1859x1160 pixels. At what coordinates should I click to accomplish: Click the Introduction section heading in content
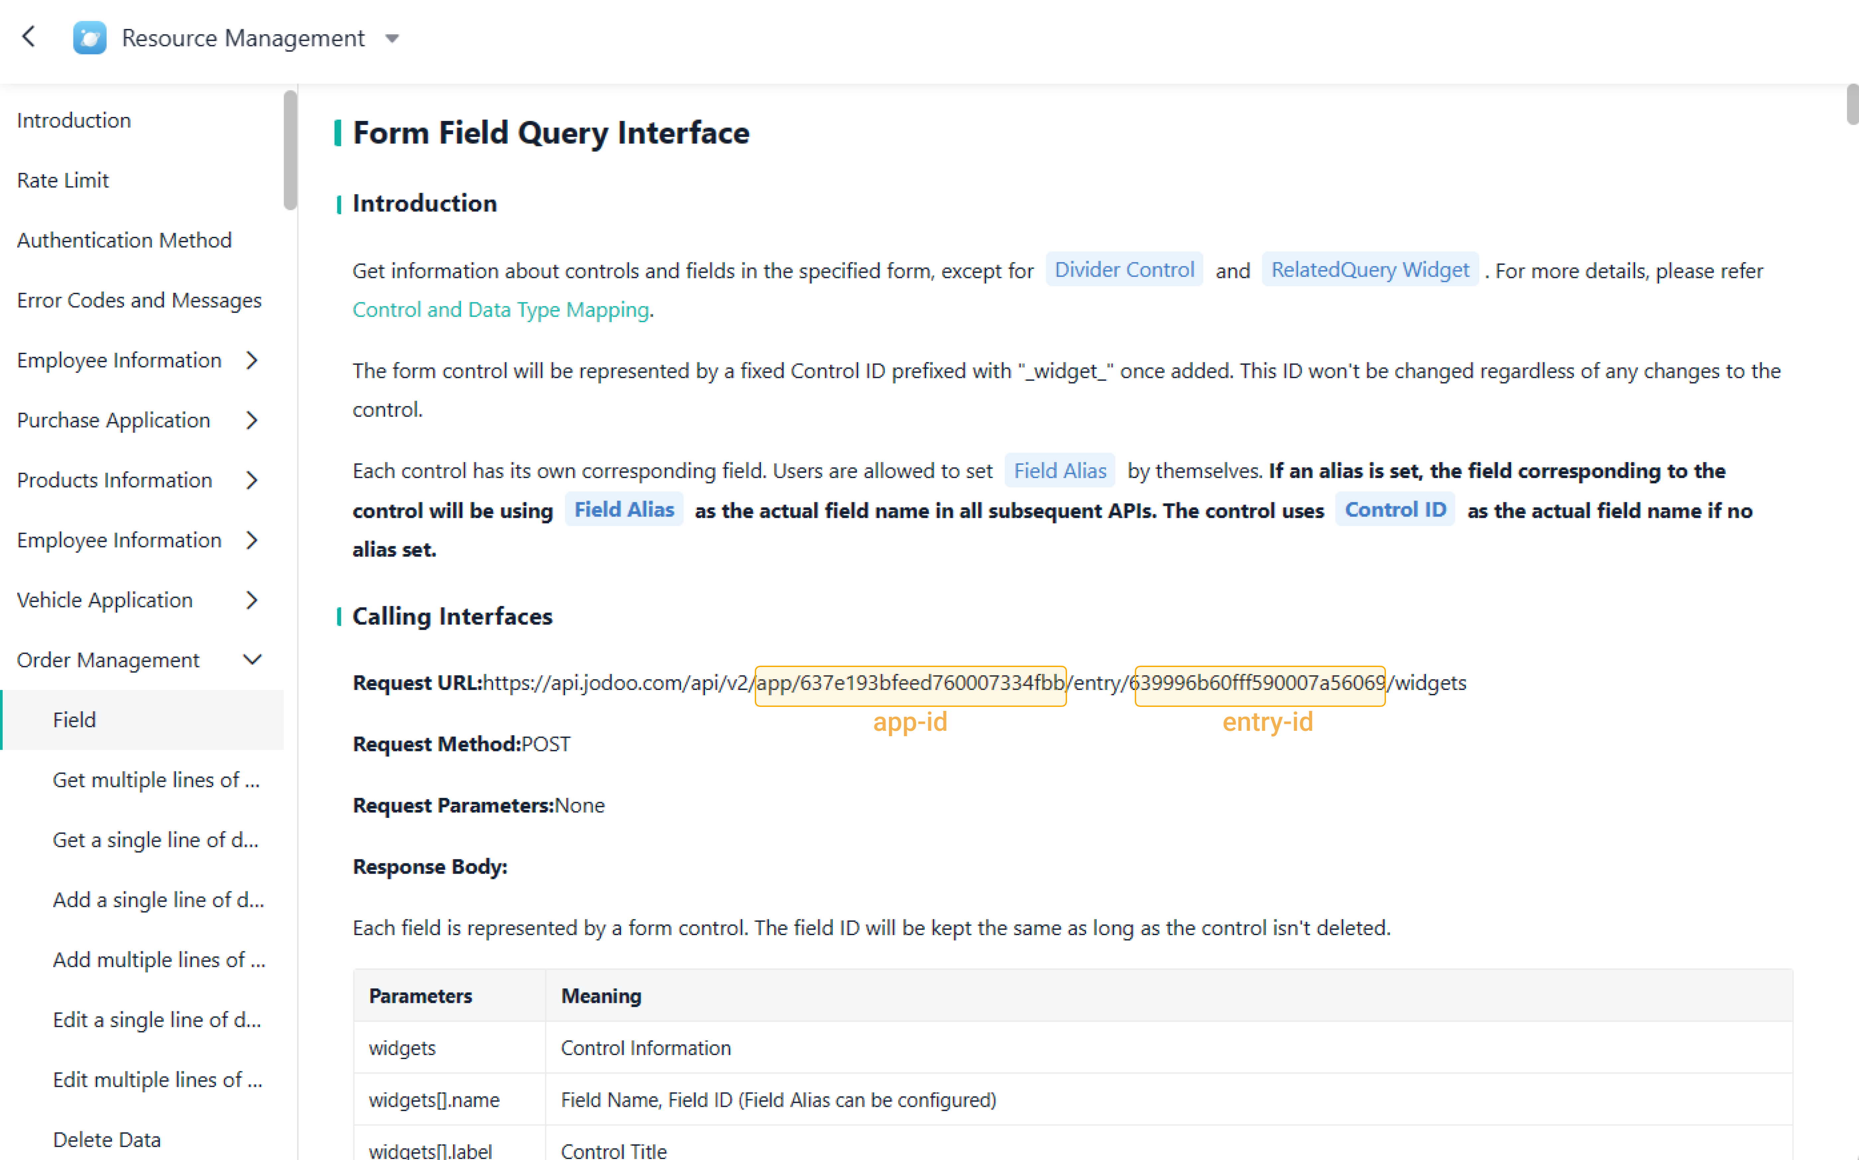[425, 203]
